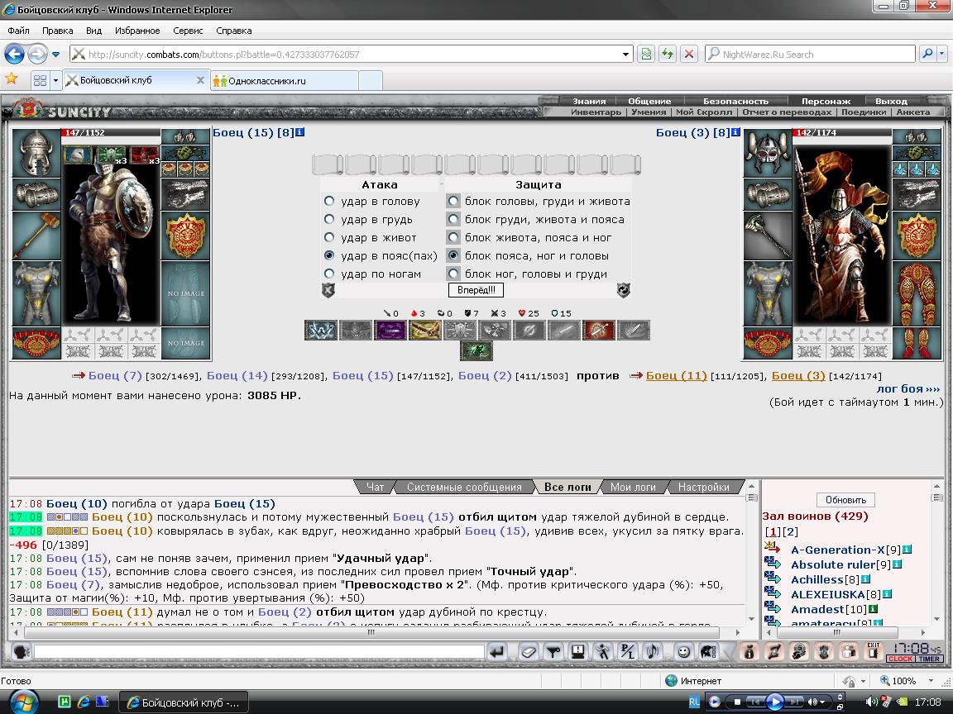Click the smiley emoticon button in chat bar
The width and height of the screenshot is (953, 714).
tap(684, 651)
